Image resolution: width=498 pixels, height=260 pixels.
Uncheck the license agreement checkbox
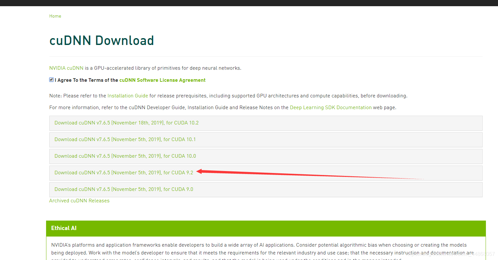(x=51, y=80)
